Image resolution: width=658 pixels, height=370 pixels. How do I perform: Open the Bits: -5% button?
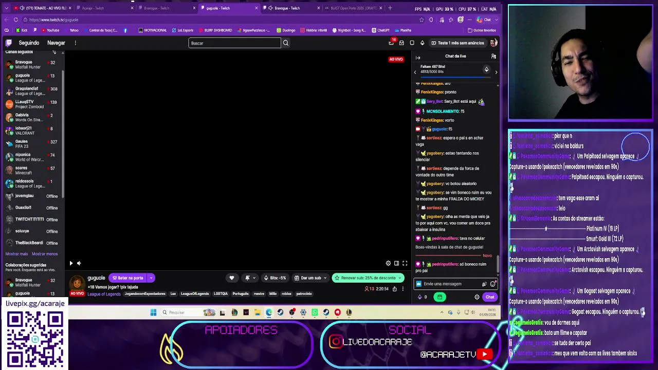(x=275, y=277)
